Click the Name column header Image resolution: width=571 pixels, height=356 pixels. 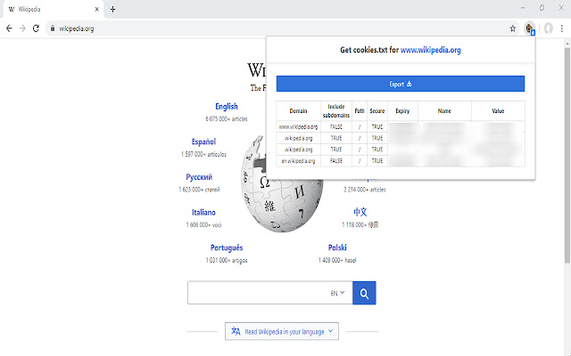[444, 111]
